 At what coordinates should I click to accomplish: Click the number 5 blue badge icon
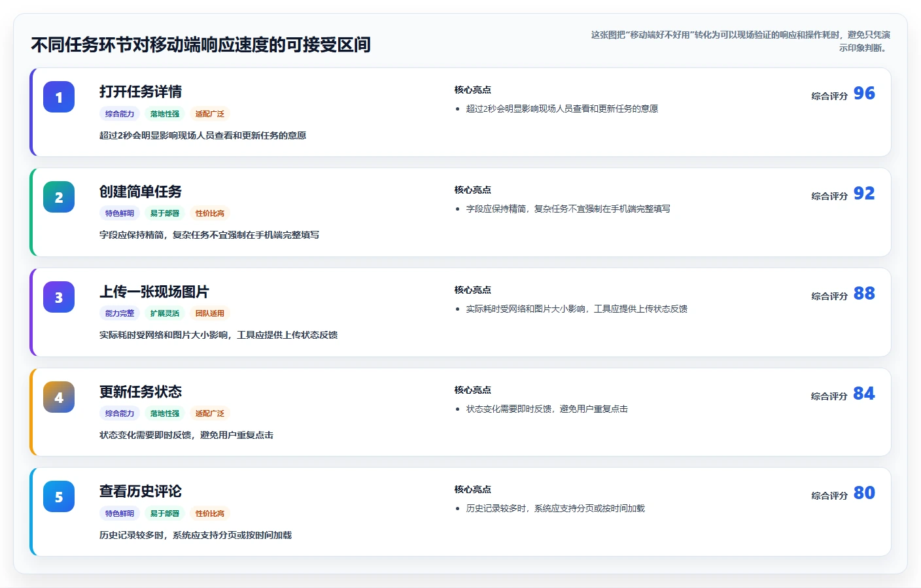(59, 496)
